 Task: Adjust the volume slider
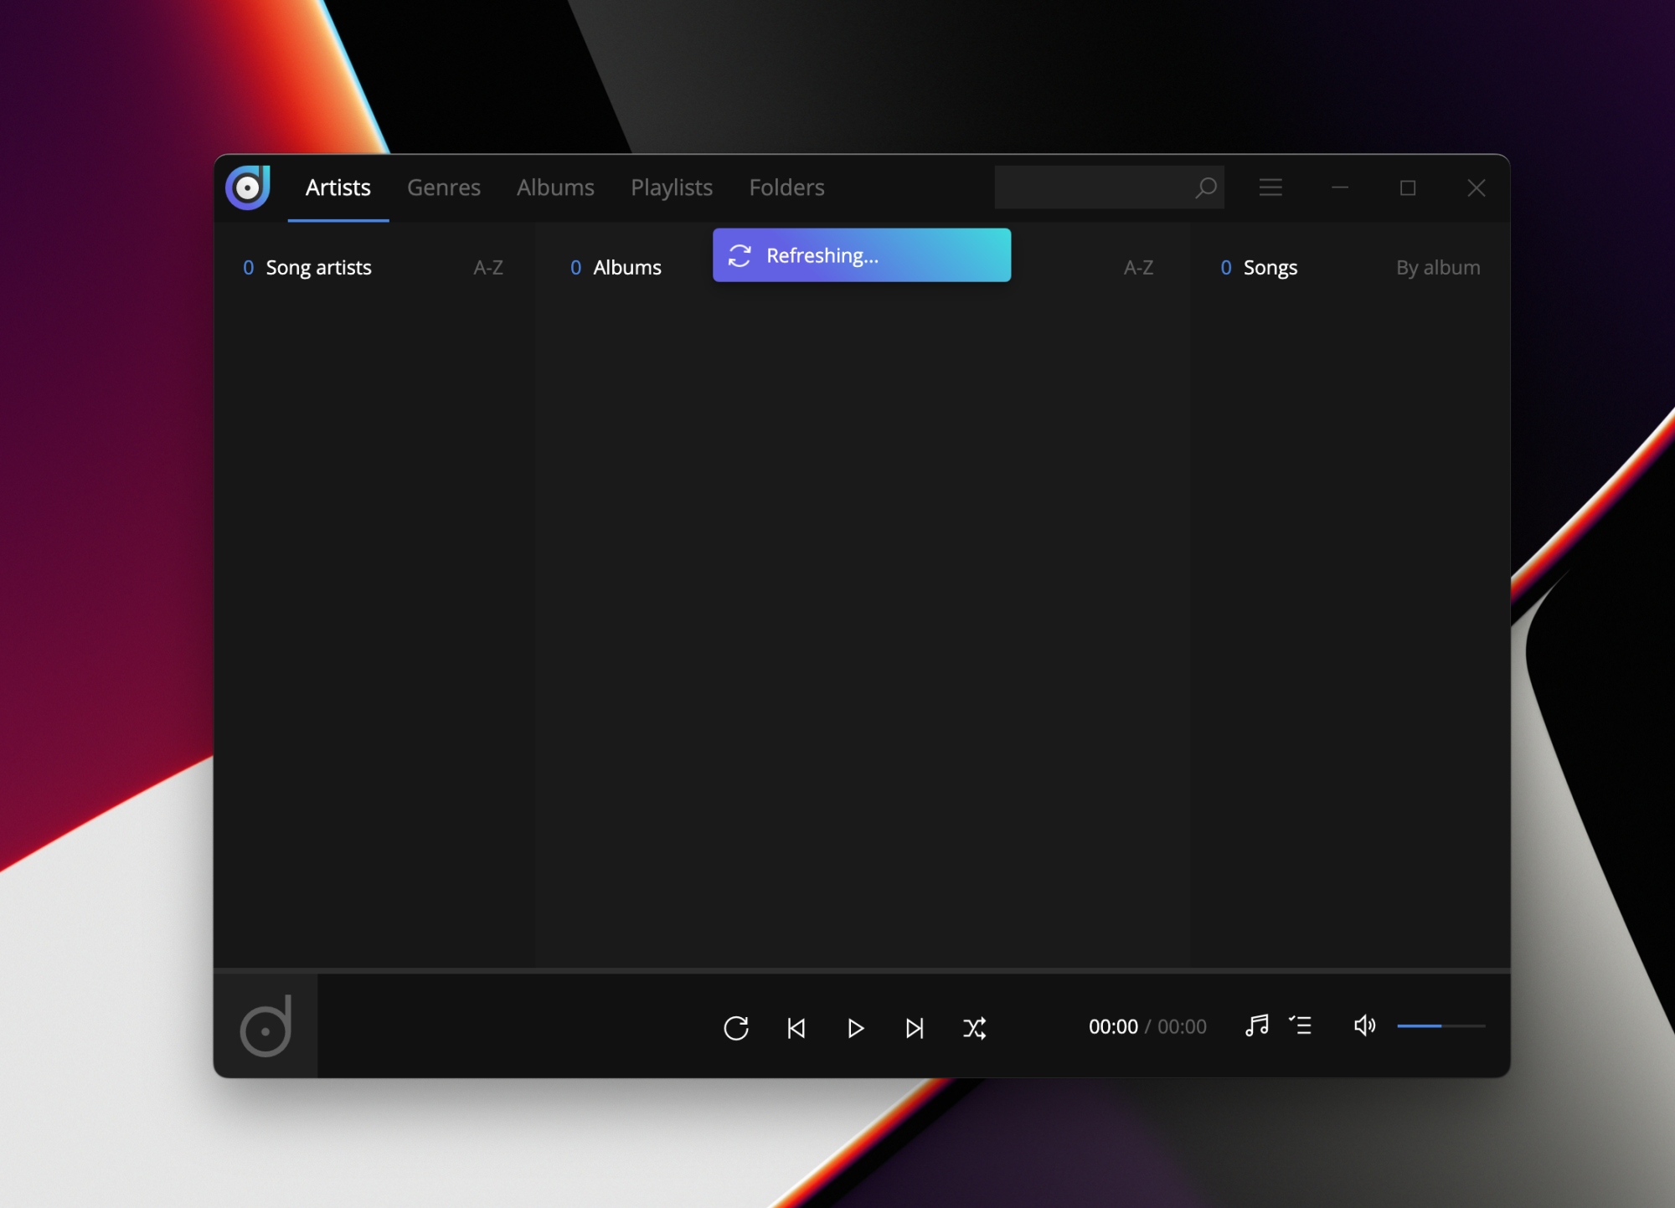(x=1440, y=1026)
